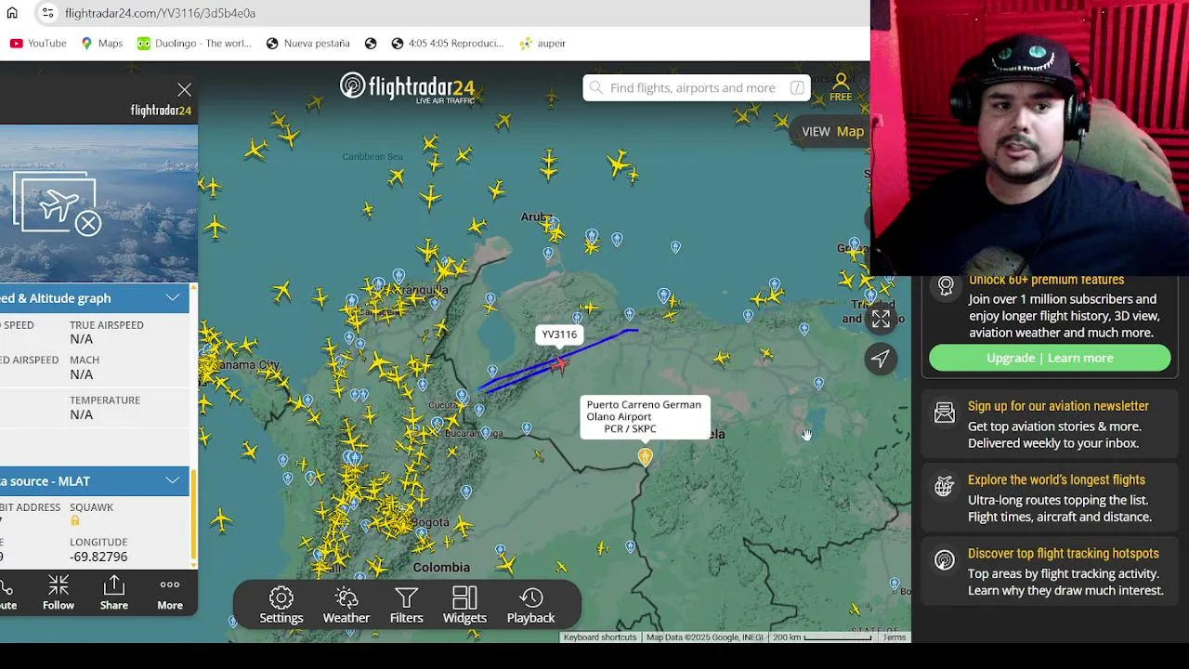Click the Unlock 60+ premium features heading
This screenshot has width=1189, height=669.
coord(1046,281)
